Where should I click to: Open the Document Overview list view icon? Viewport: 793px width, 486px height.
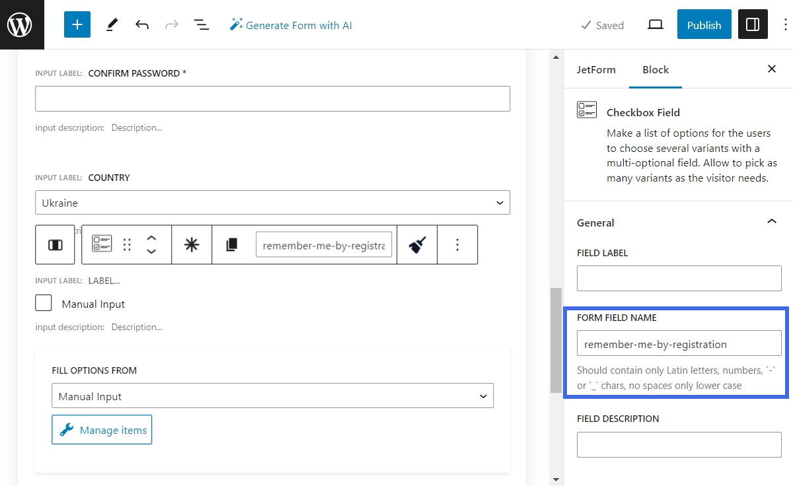[x=202, y=24]
